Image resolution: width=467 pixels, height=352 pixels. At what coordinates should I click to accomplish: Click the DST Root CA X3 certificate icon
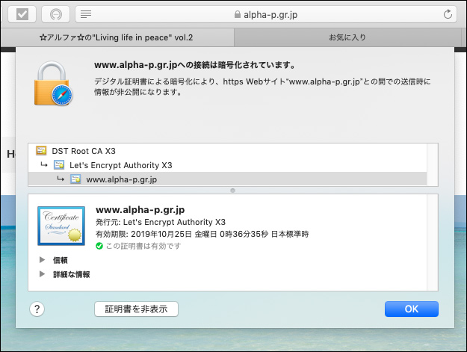[41, 150]
